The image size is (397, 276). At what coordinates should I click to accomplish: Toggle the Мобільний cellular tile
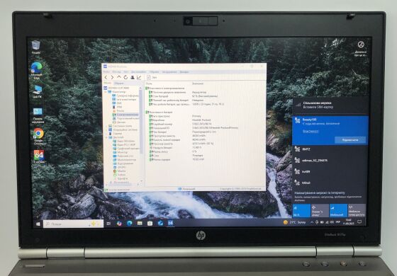[339, 211]
